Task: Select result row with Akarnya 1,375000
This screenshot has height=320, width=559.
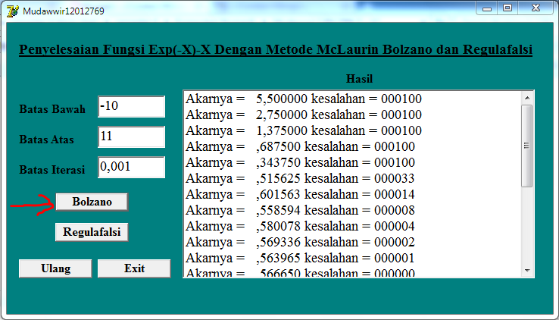Action: pos(352,130)
